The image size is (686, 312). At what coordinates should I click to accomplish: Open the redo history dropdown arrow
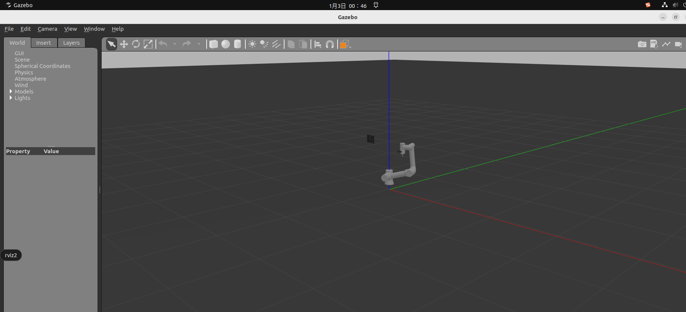[x=199, y=44]
